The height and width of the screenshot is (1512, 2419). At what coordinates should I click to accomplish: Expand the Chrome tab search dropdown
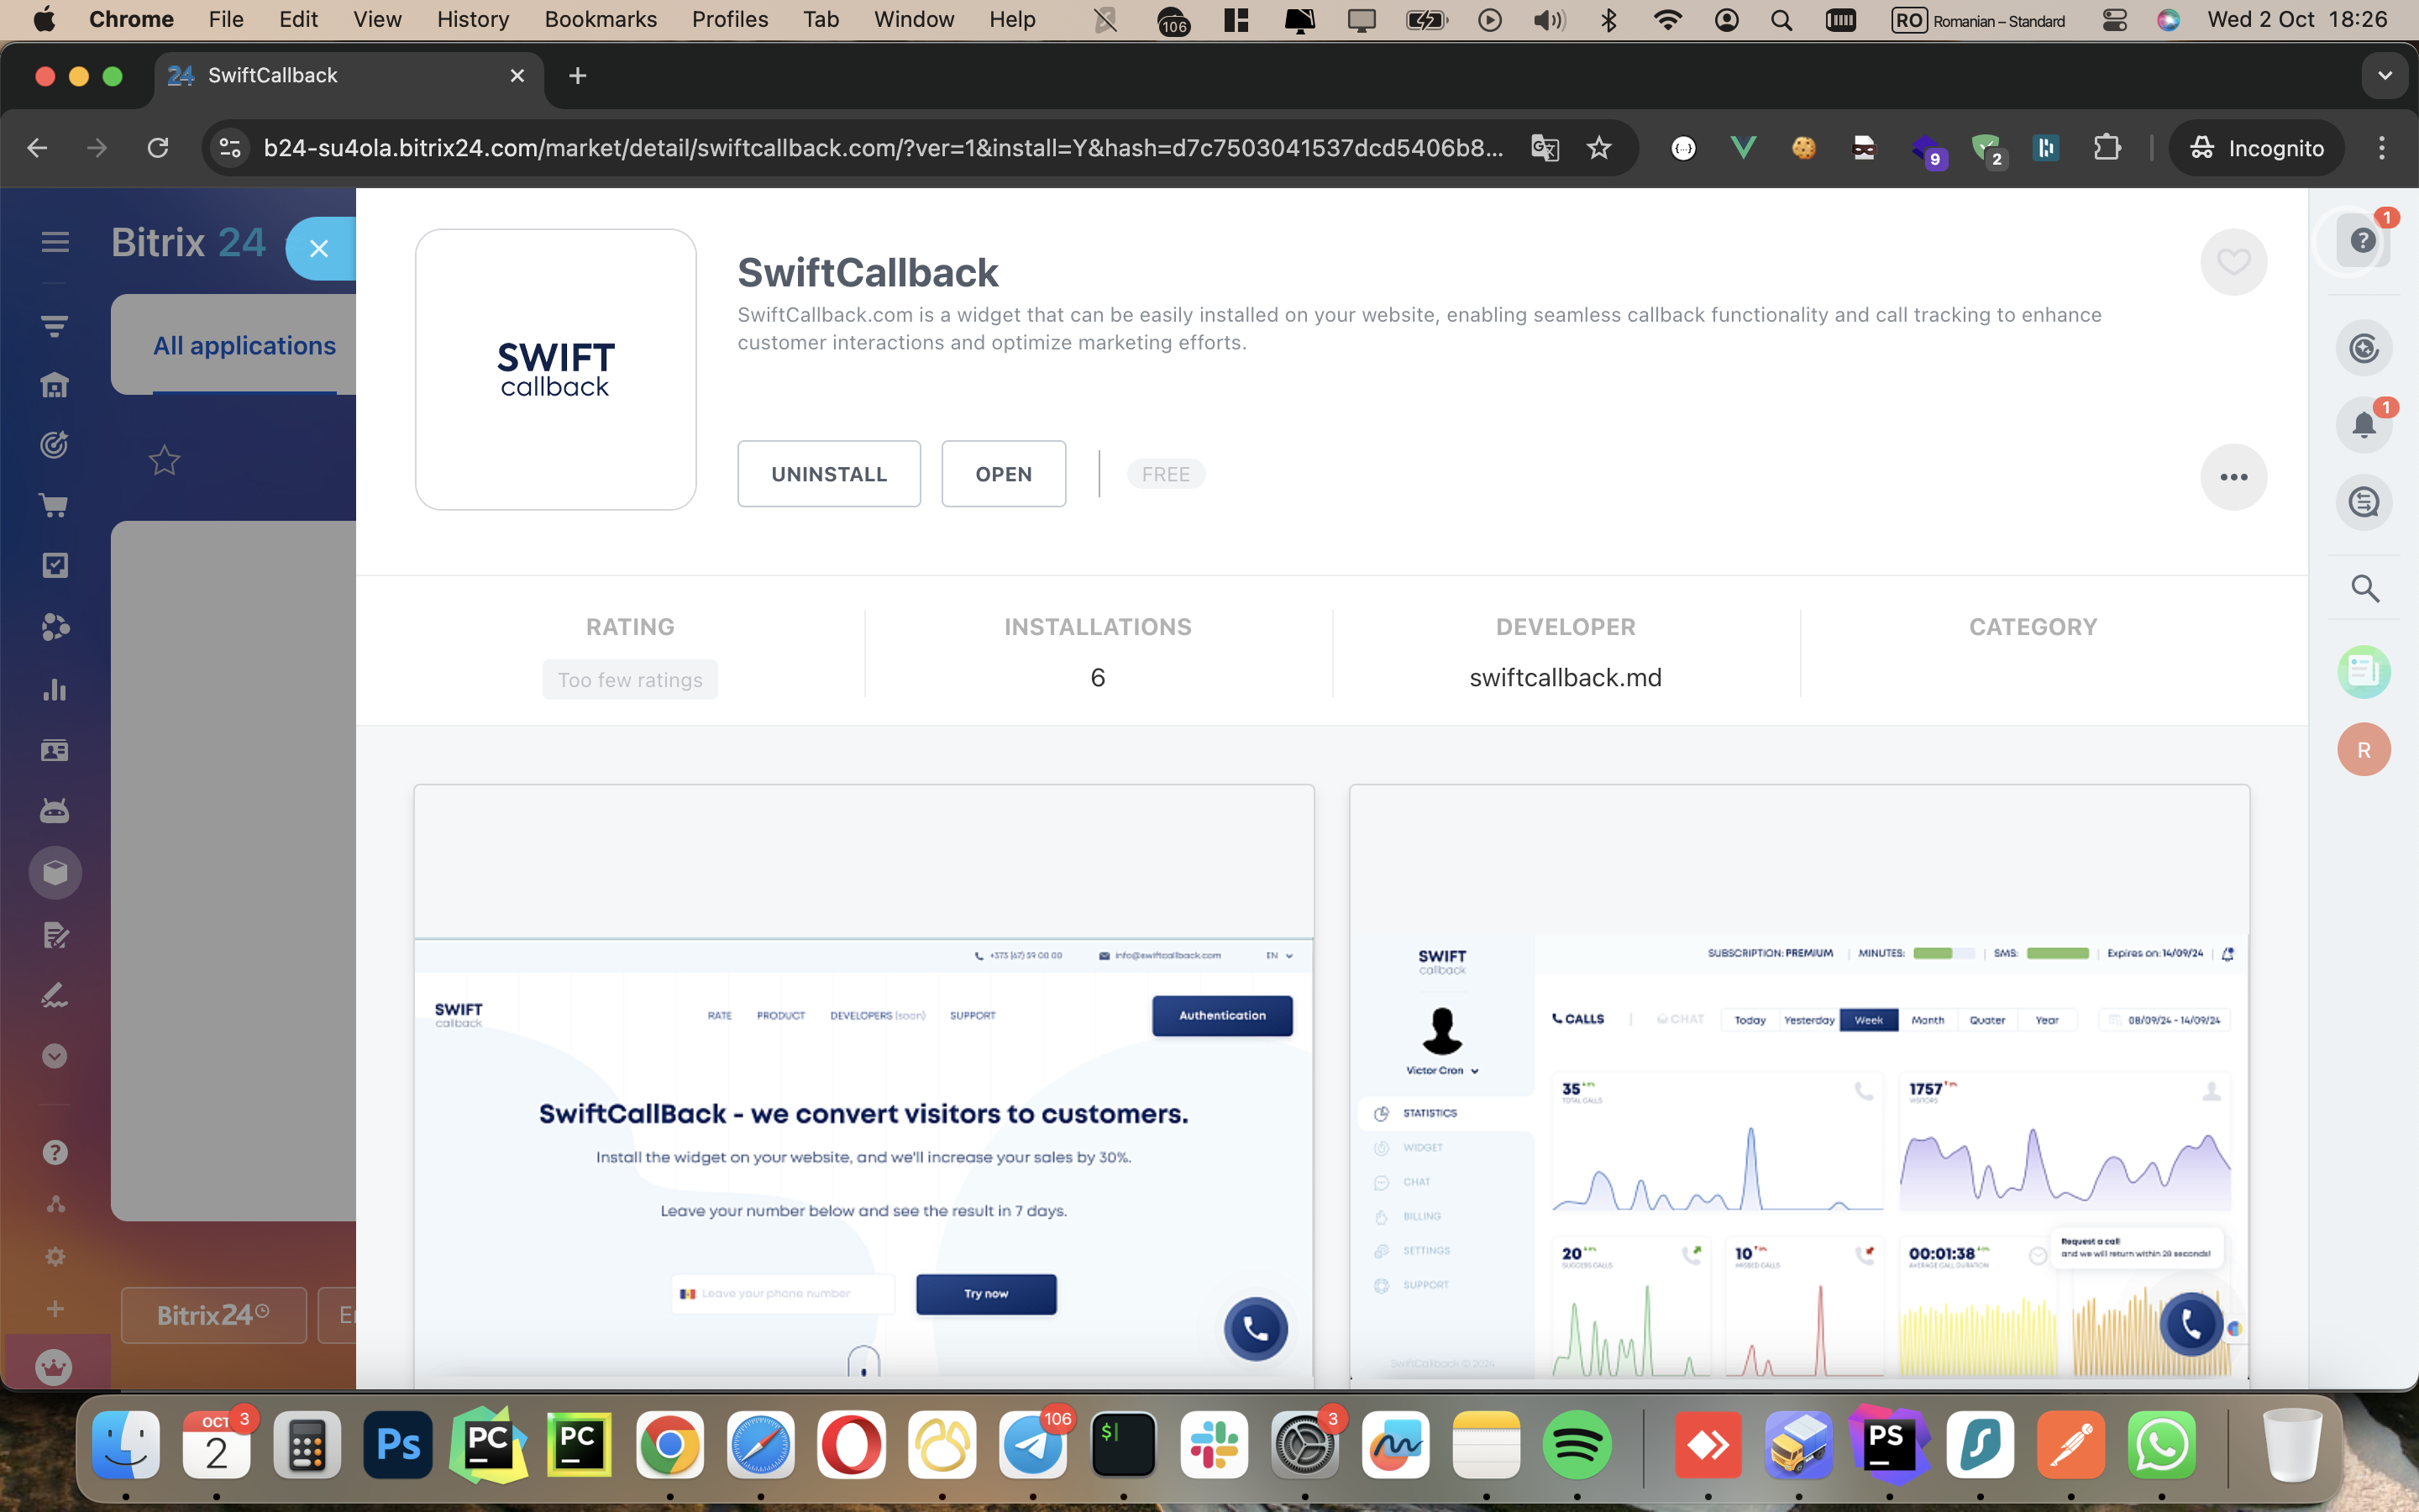(2384, 76)
